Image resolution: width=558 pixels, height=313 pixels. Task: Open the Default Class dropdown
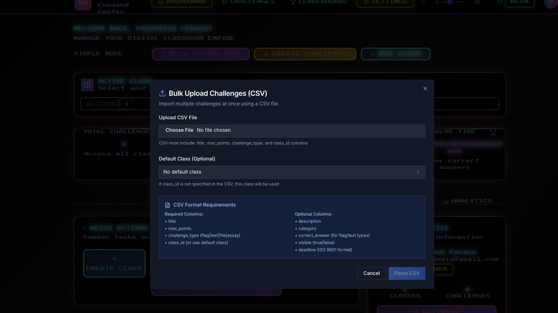tap(292, 172)
